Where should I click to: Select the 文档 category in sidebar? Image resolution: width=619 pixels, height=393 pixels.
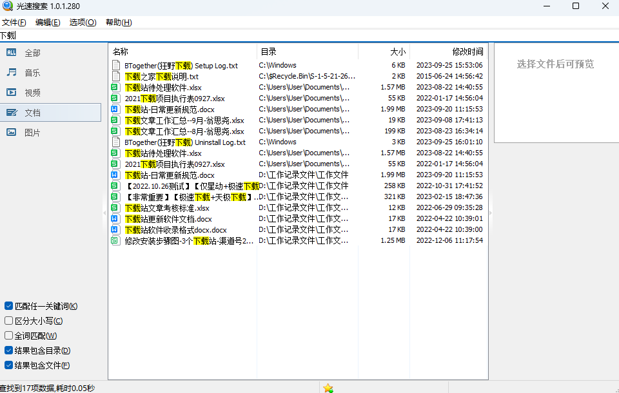[32, 113]
